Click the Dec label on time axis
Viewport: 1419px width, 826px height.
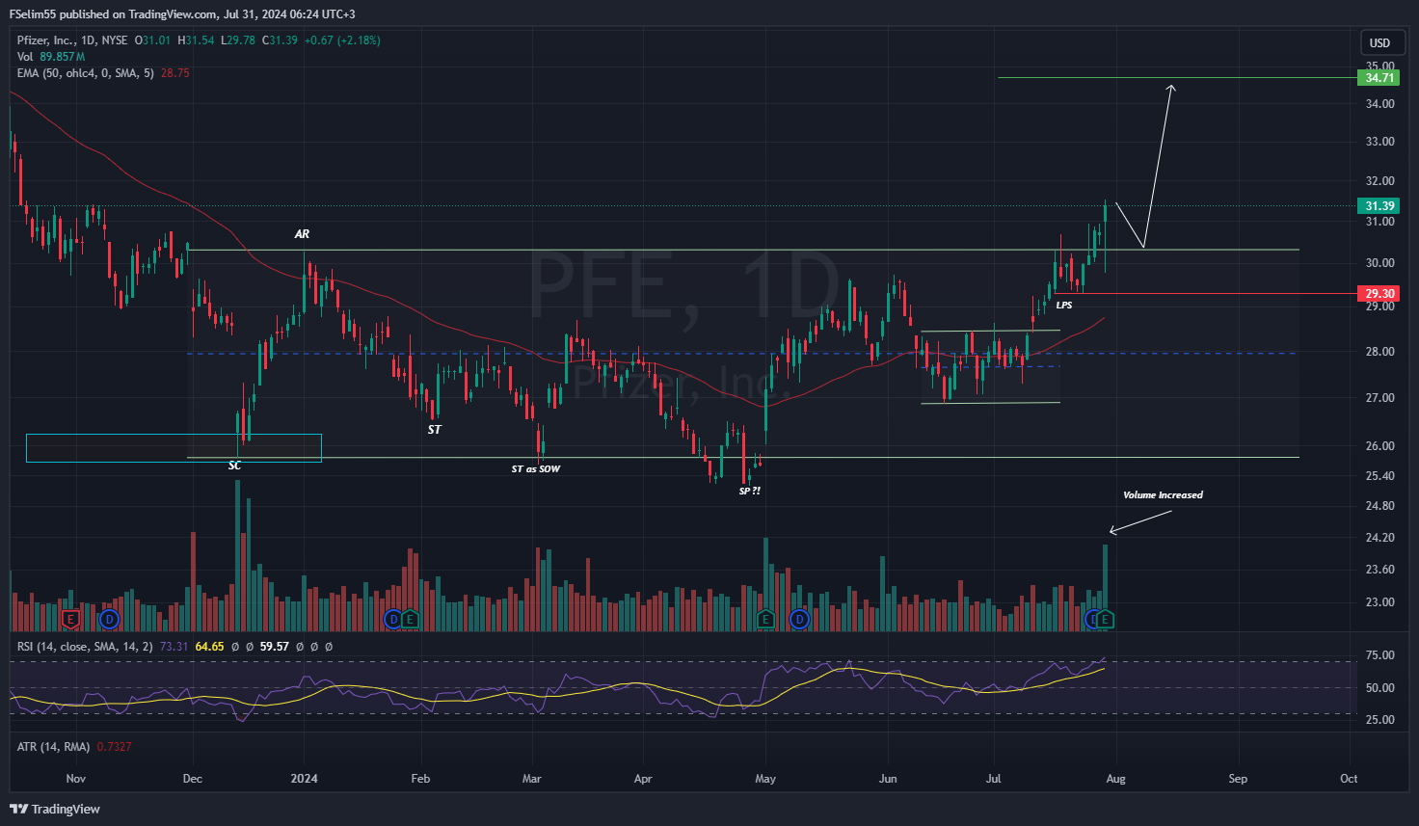[x=192, y=779]
